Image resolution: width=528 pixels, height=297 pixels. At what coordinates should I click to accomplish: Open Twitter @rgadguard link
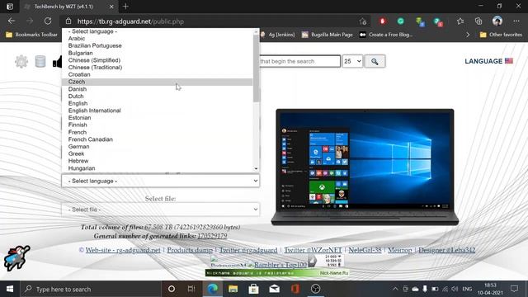pos(248,250)
